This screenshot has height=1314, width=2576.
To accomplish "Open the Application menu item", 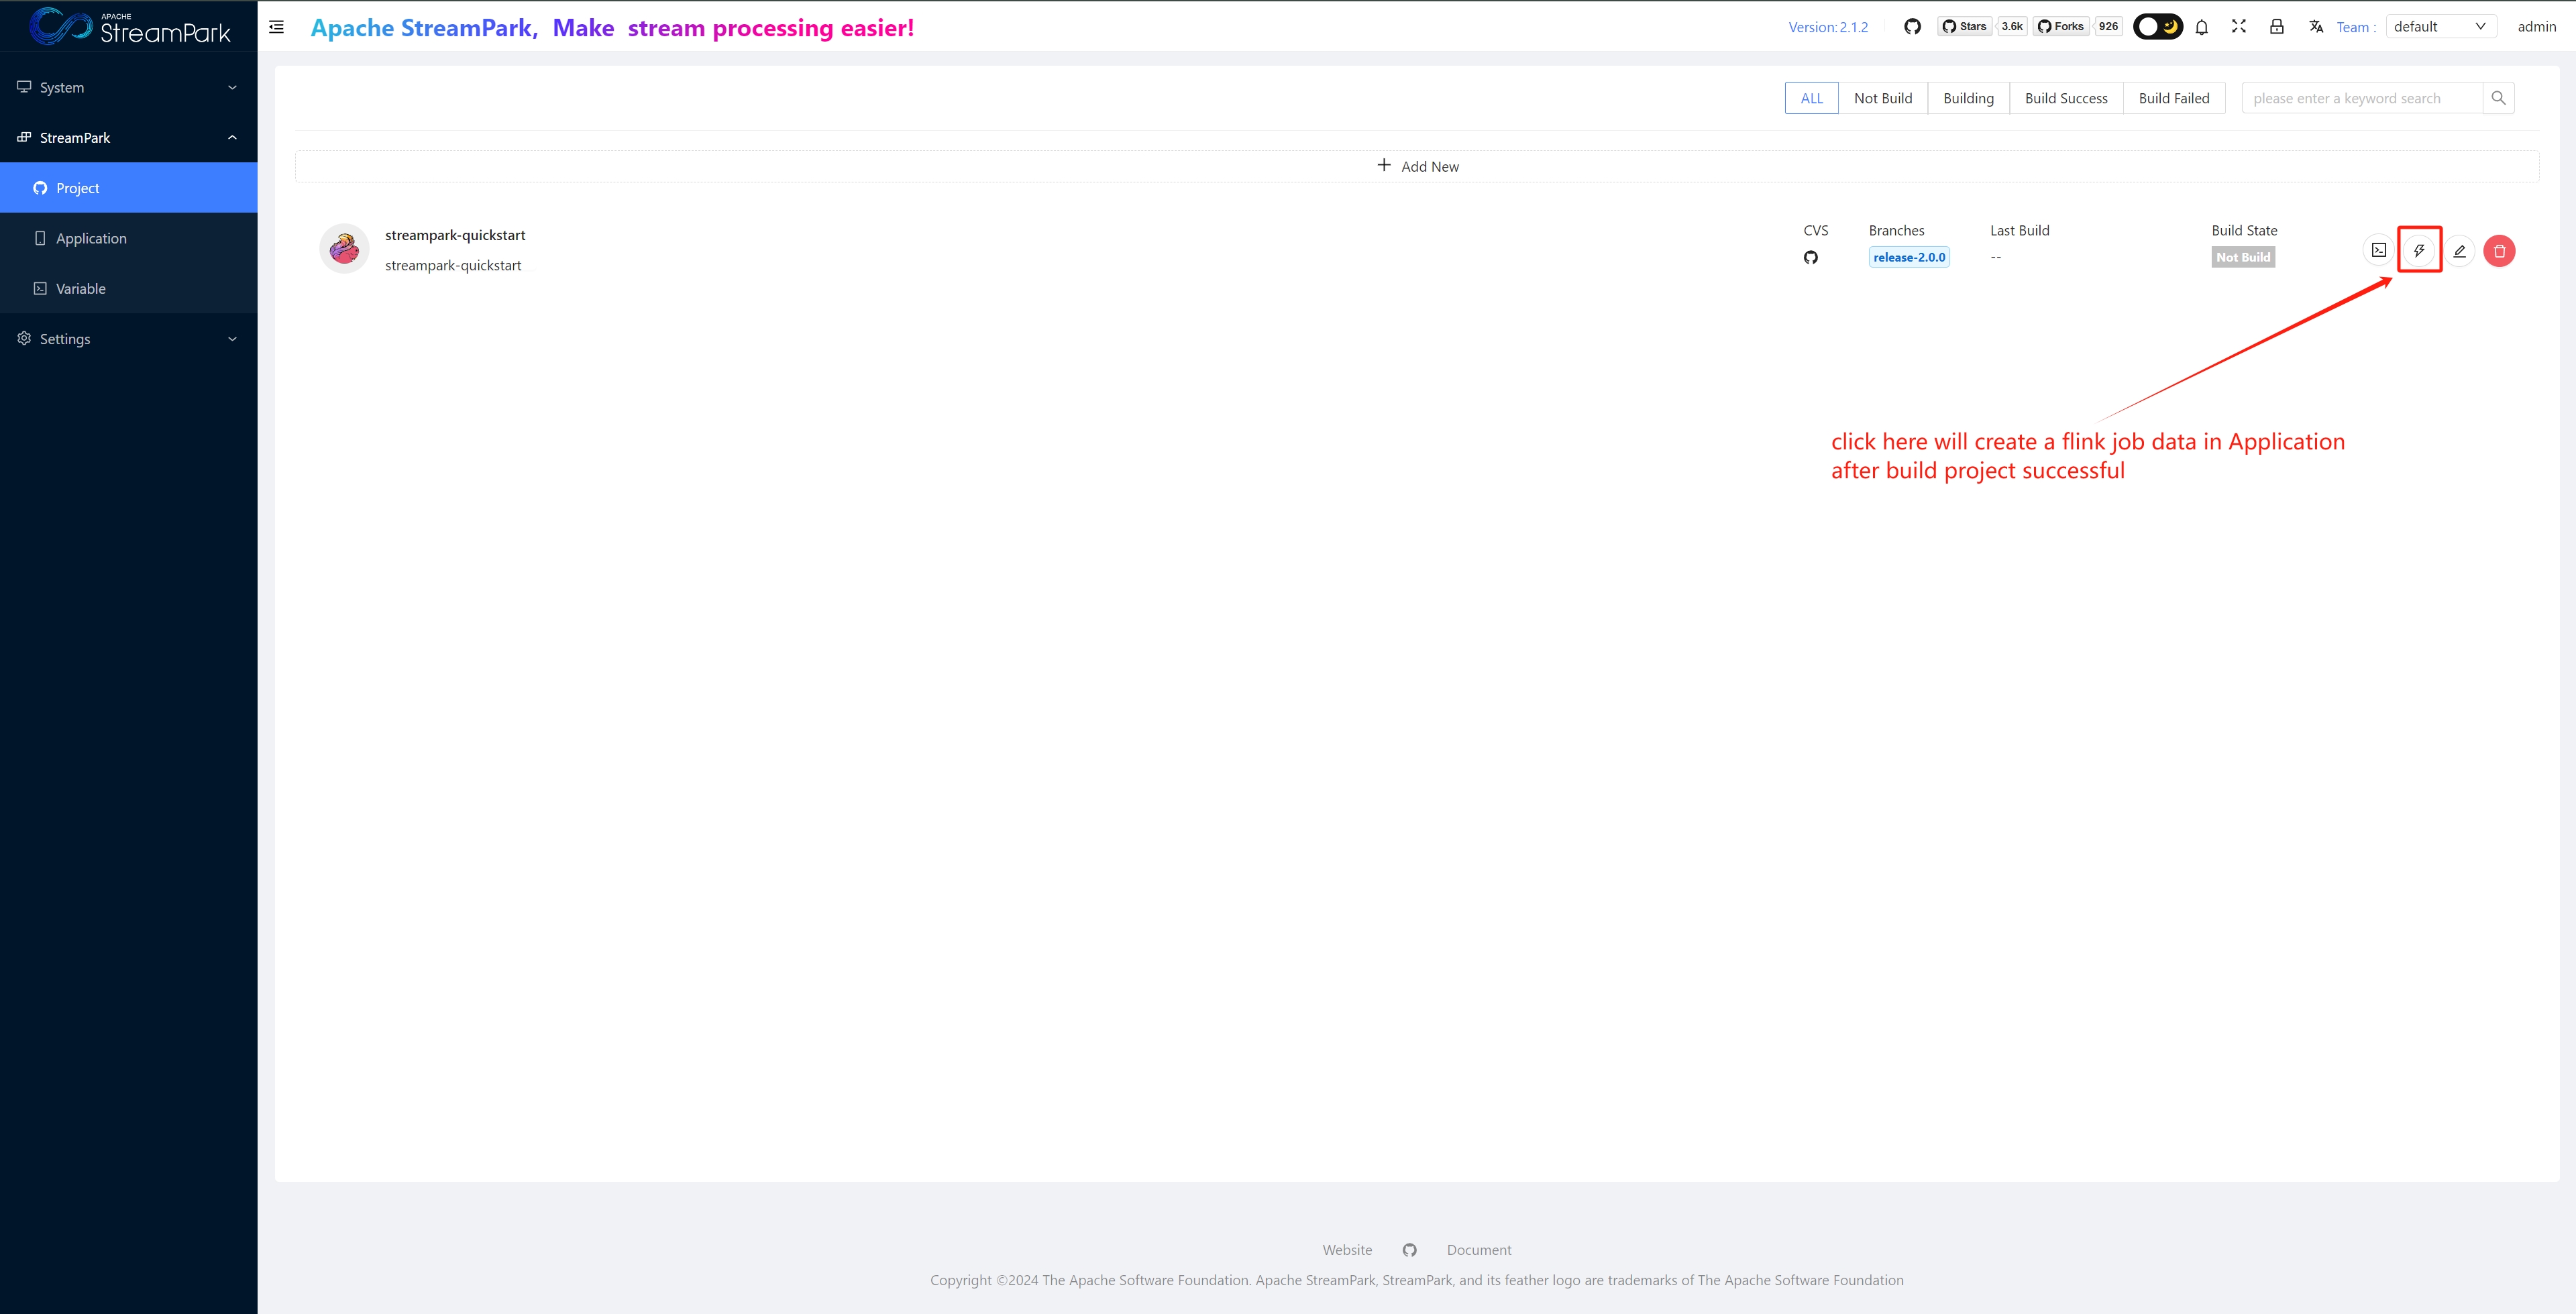I will (91, 238).
